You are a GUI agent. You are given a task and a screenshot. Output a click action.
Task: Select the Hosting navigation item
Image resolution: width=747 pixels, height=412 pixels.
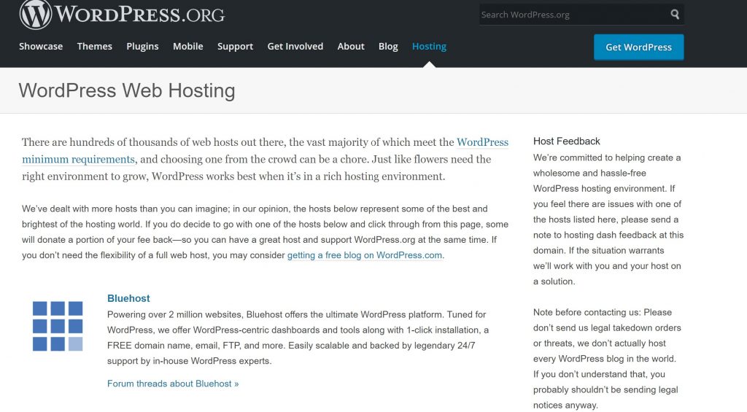429,46
